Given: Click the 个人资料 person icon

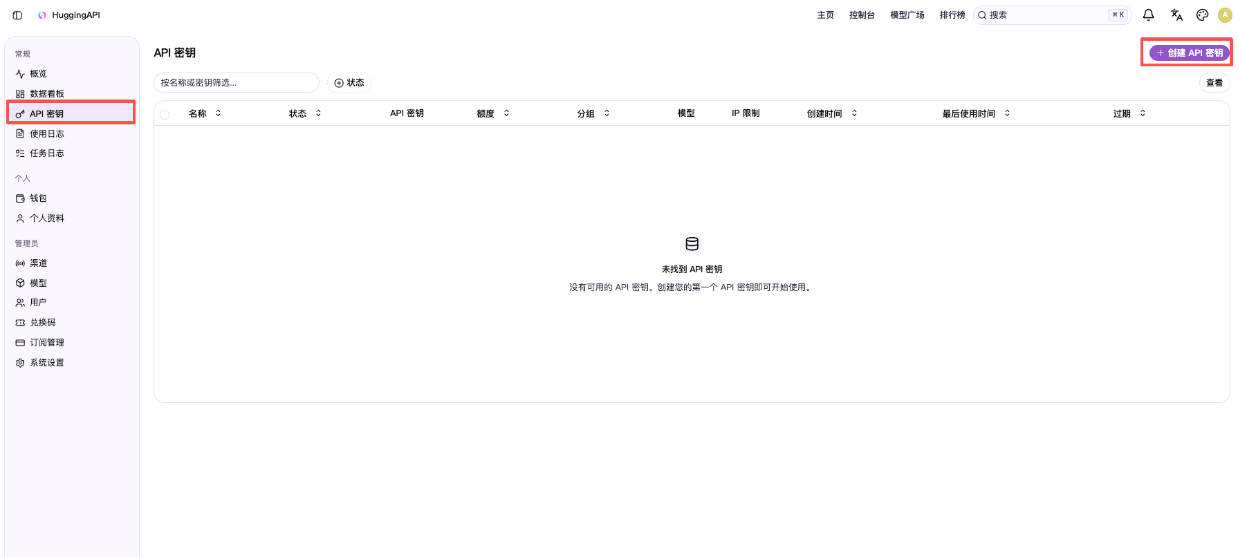Looking at the screenshot, I should (x=20, y=218).
